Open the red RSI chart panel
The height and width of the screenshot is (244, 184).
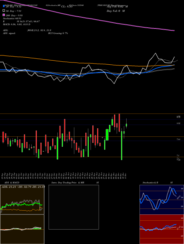tap(162, 229)
